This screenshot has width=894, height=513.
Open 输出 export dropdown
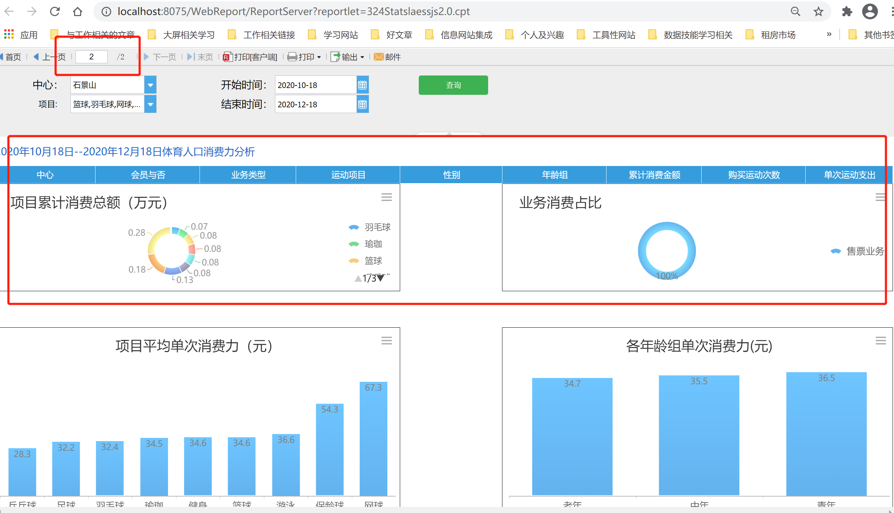348,57
